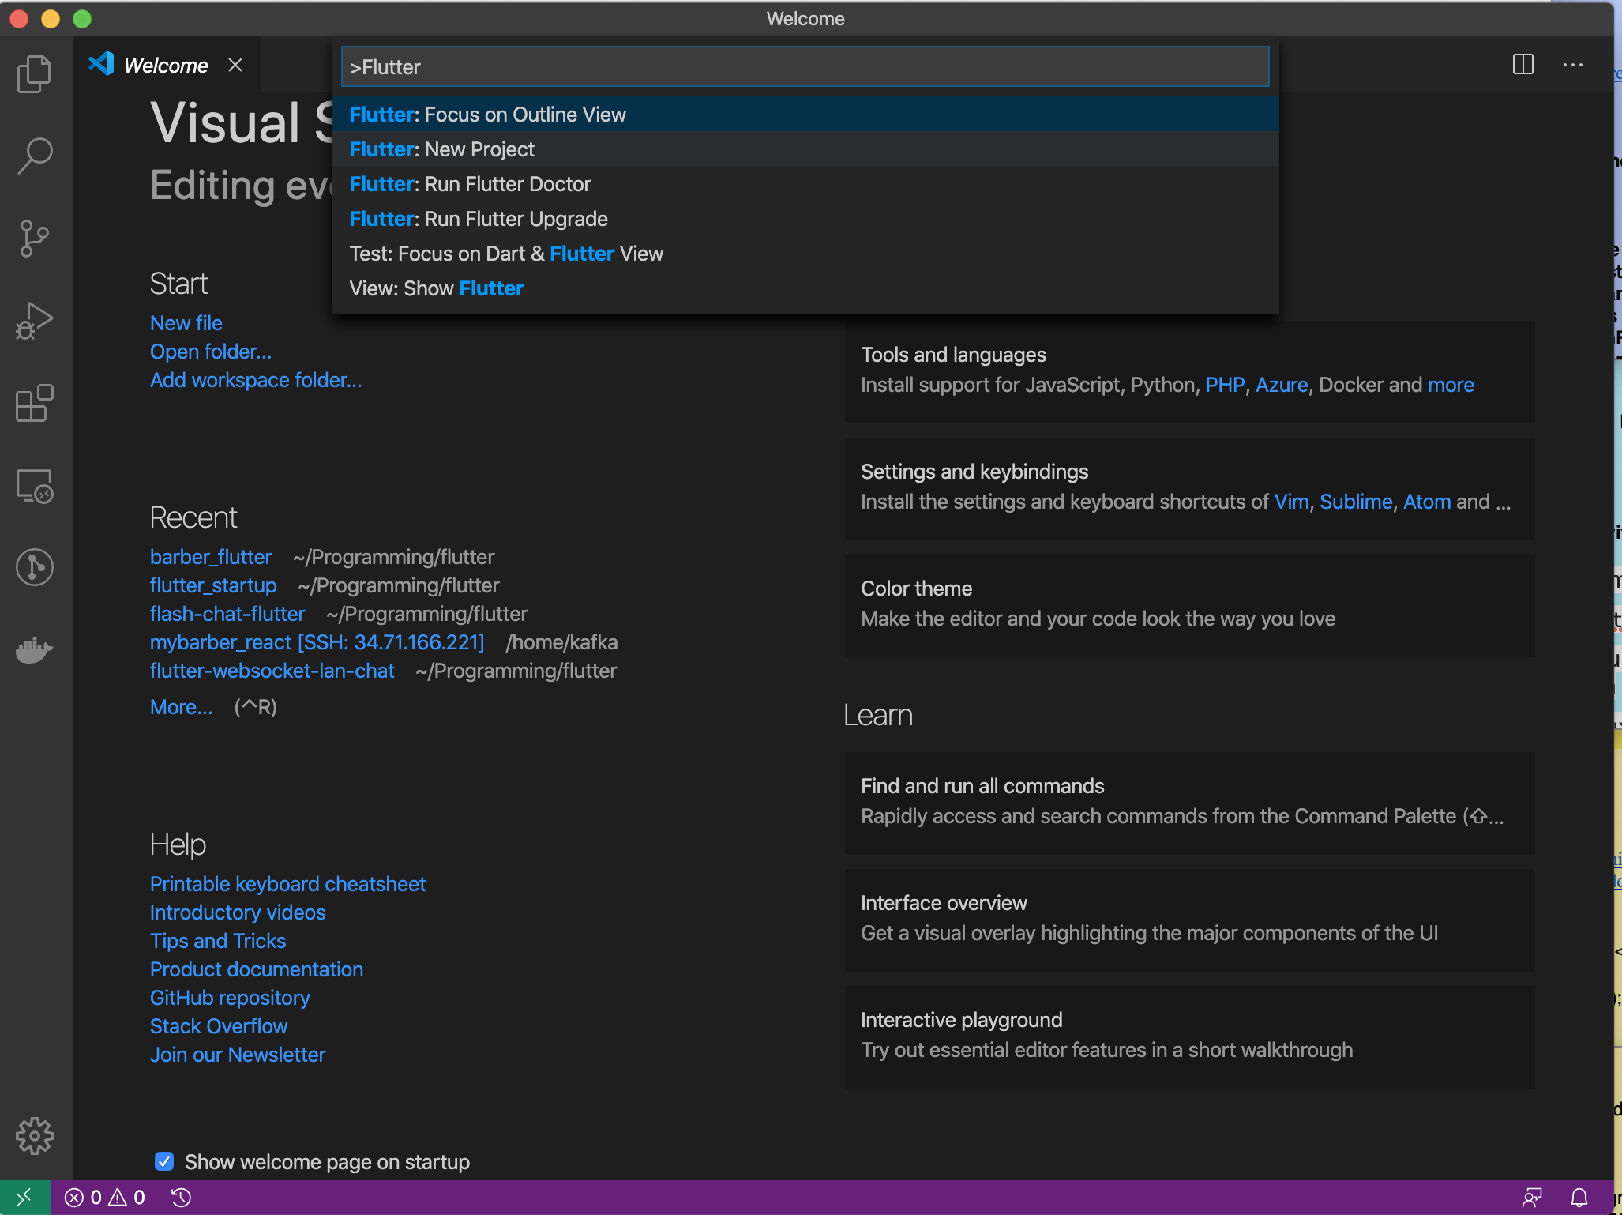Open the Explorer view in activity bar
Viewport: 1622px width, 1215px height.
click(x=35, y=74)
